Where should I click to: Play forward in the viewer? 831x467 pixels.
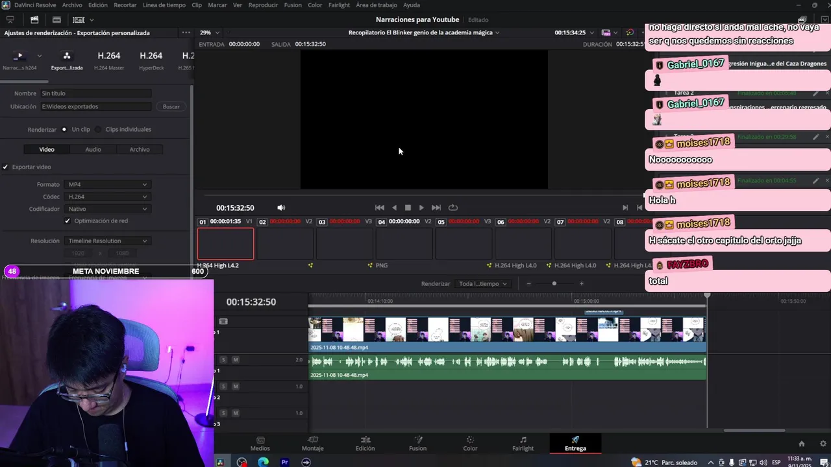click(421, 208)
